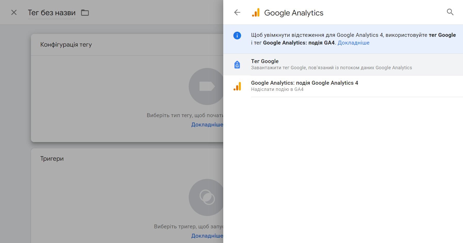Choose Google Analytics: подія Google Analytics 4

pyautogui.click(x=343, y=86)
